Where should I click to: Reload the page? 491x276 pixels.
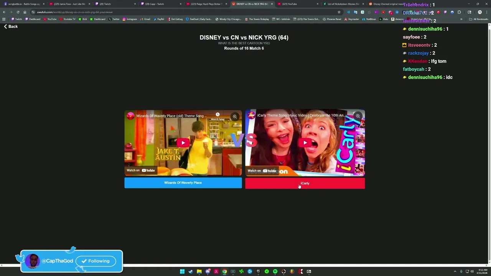(x=18, y=12)
